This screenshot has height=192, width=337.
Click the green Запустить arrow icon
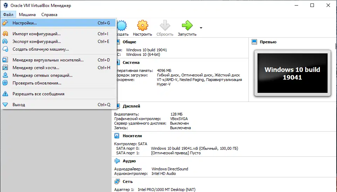[187, 25]
